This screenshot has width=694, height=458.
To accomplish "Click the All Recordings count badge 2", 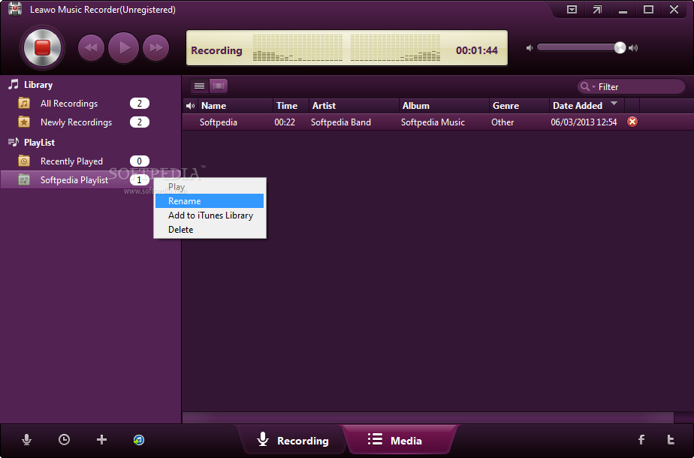I will (140, 104).
